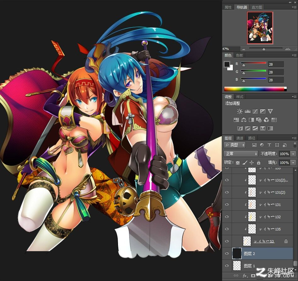298x281 pixels.
Task: Click the lock position move icon
Action: [x=251, y=163]
